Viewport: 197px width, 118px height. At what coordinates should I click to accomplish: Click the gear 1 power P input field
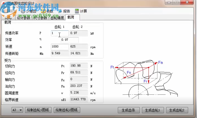pos(60,33)
